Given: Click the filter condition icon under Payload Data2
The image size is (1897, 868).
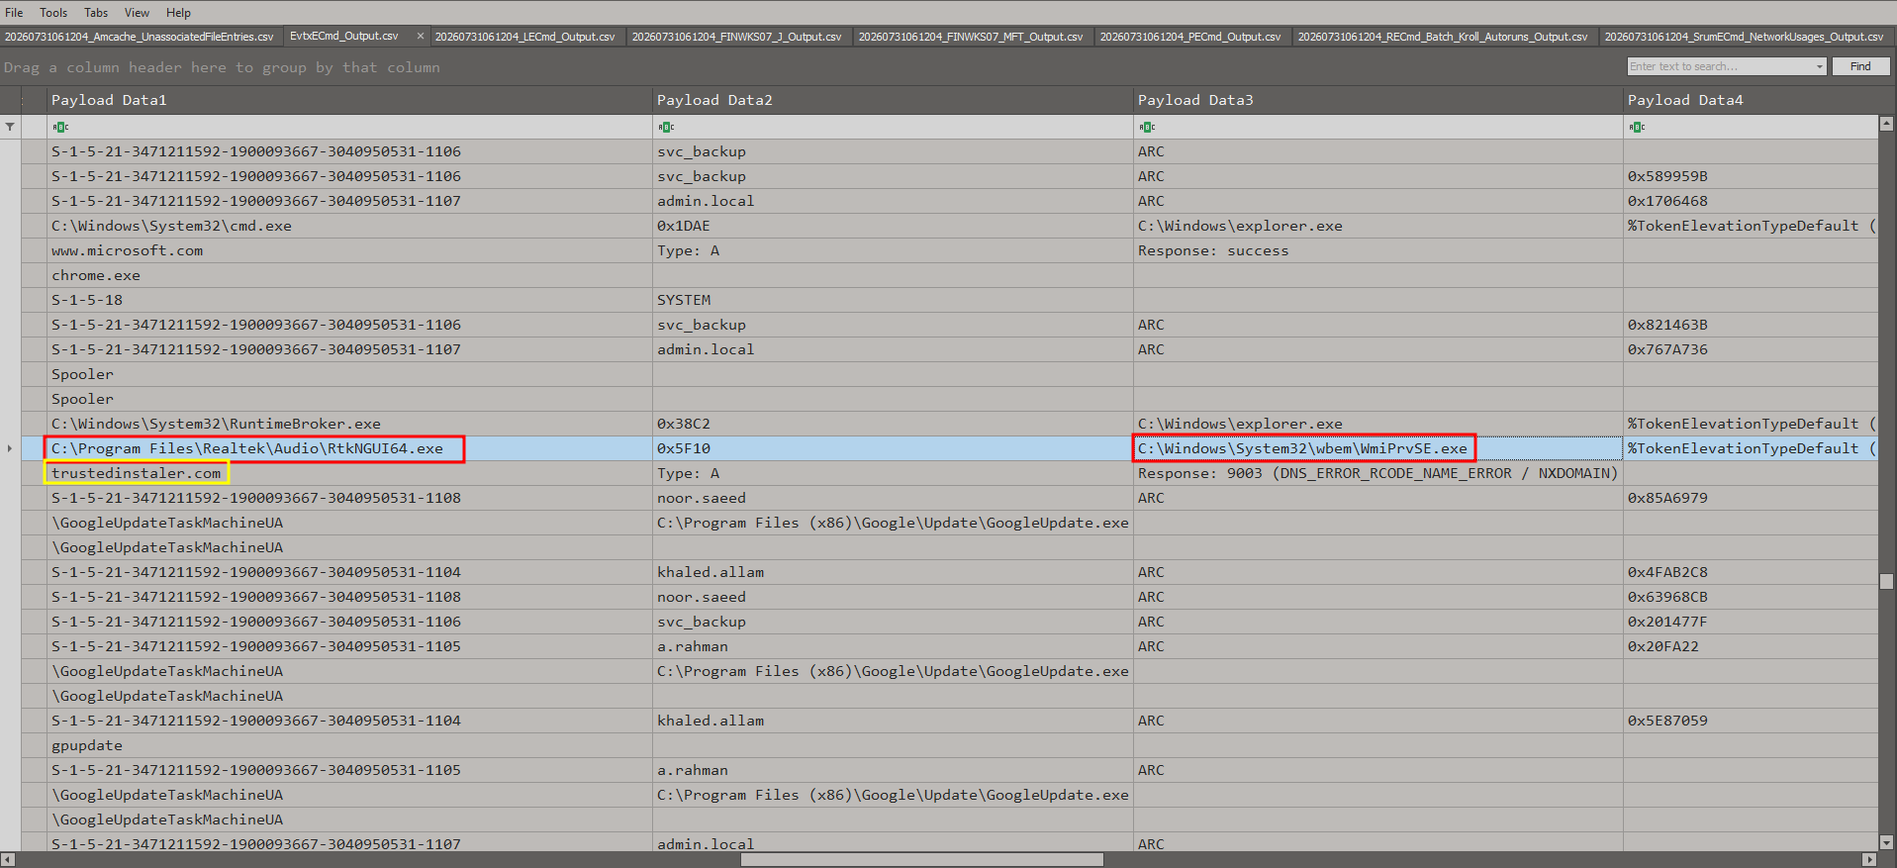Looking at the screenshot, I should pos(666,127).
